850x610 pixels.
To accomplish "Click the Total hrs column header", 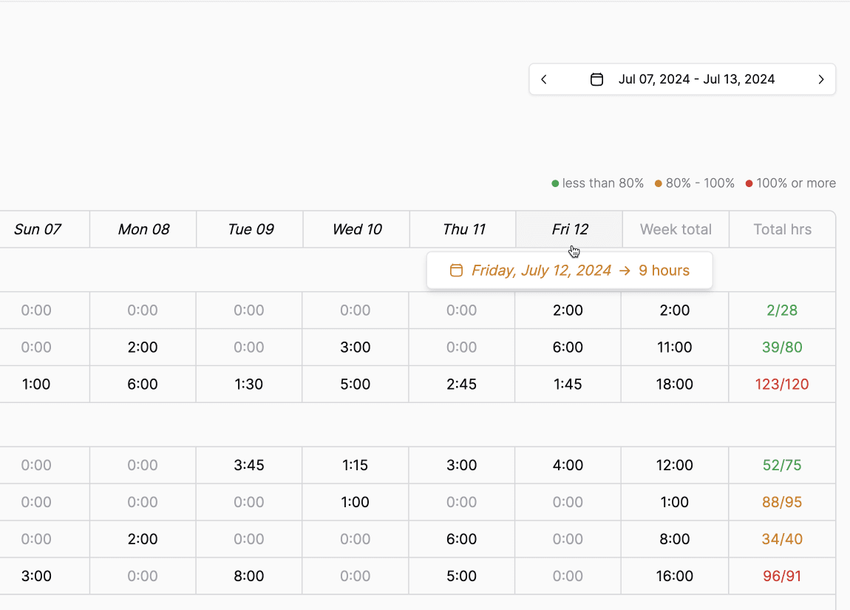I will [782, 229].
